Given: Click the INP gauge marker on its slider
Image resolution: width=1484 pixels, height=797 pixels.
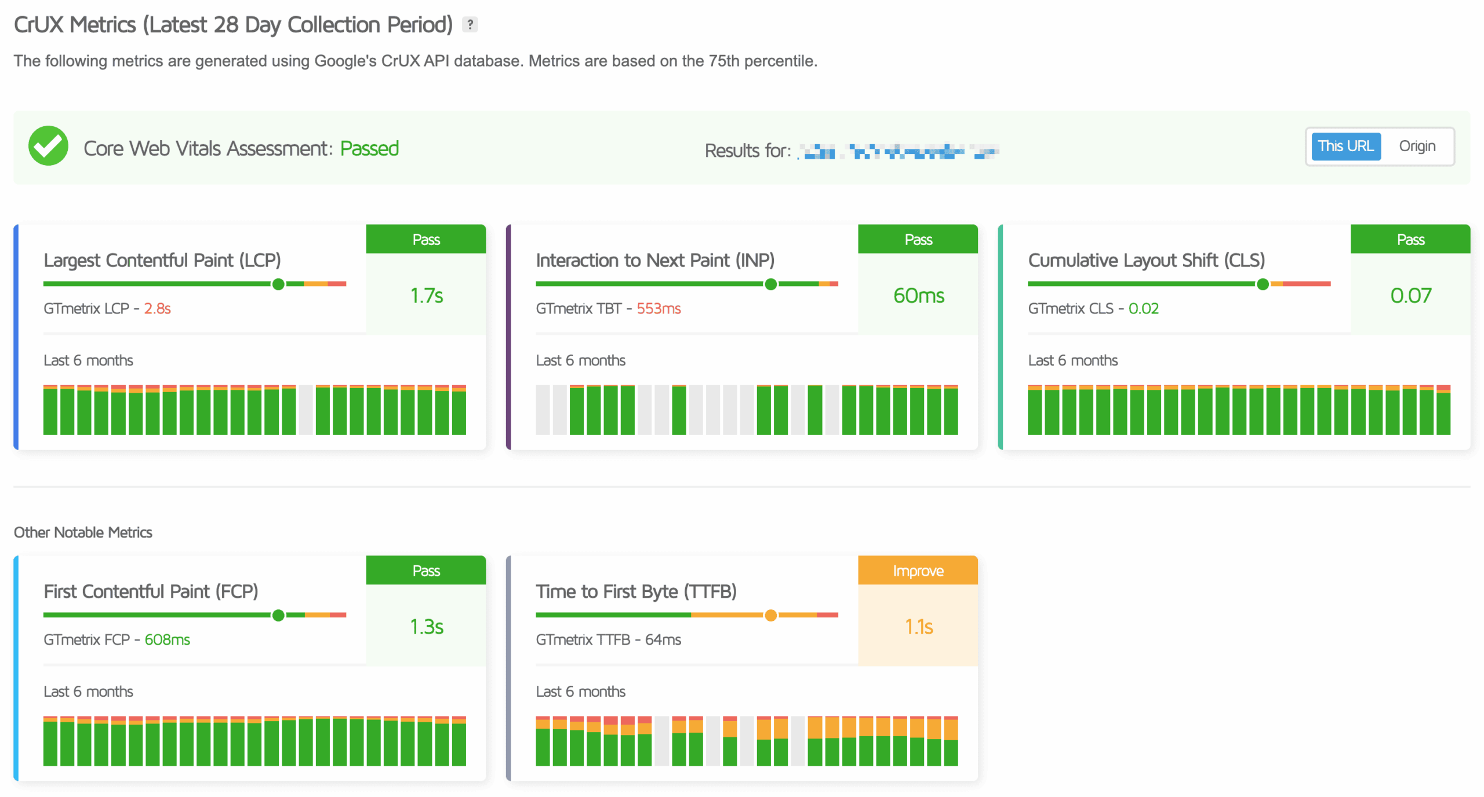Looking at the screenshot, I should (770, 284).
